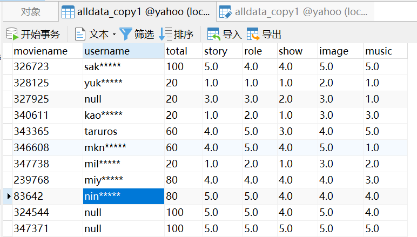
Task: Select the username cell miy*****
Action: pyautogui.click(x=124, y=180)
